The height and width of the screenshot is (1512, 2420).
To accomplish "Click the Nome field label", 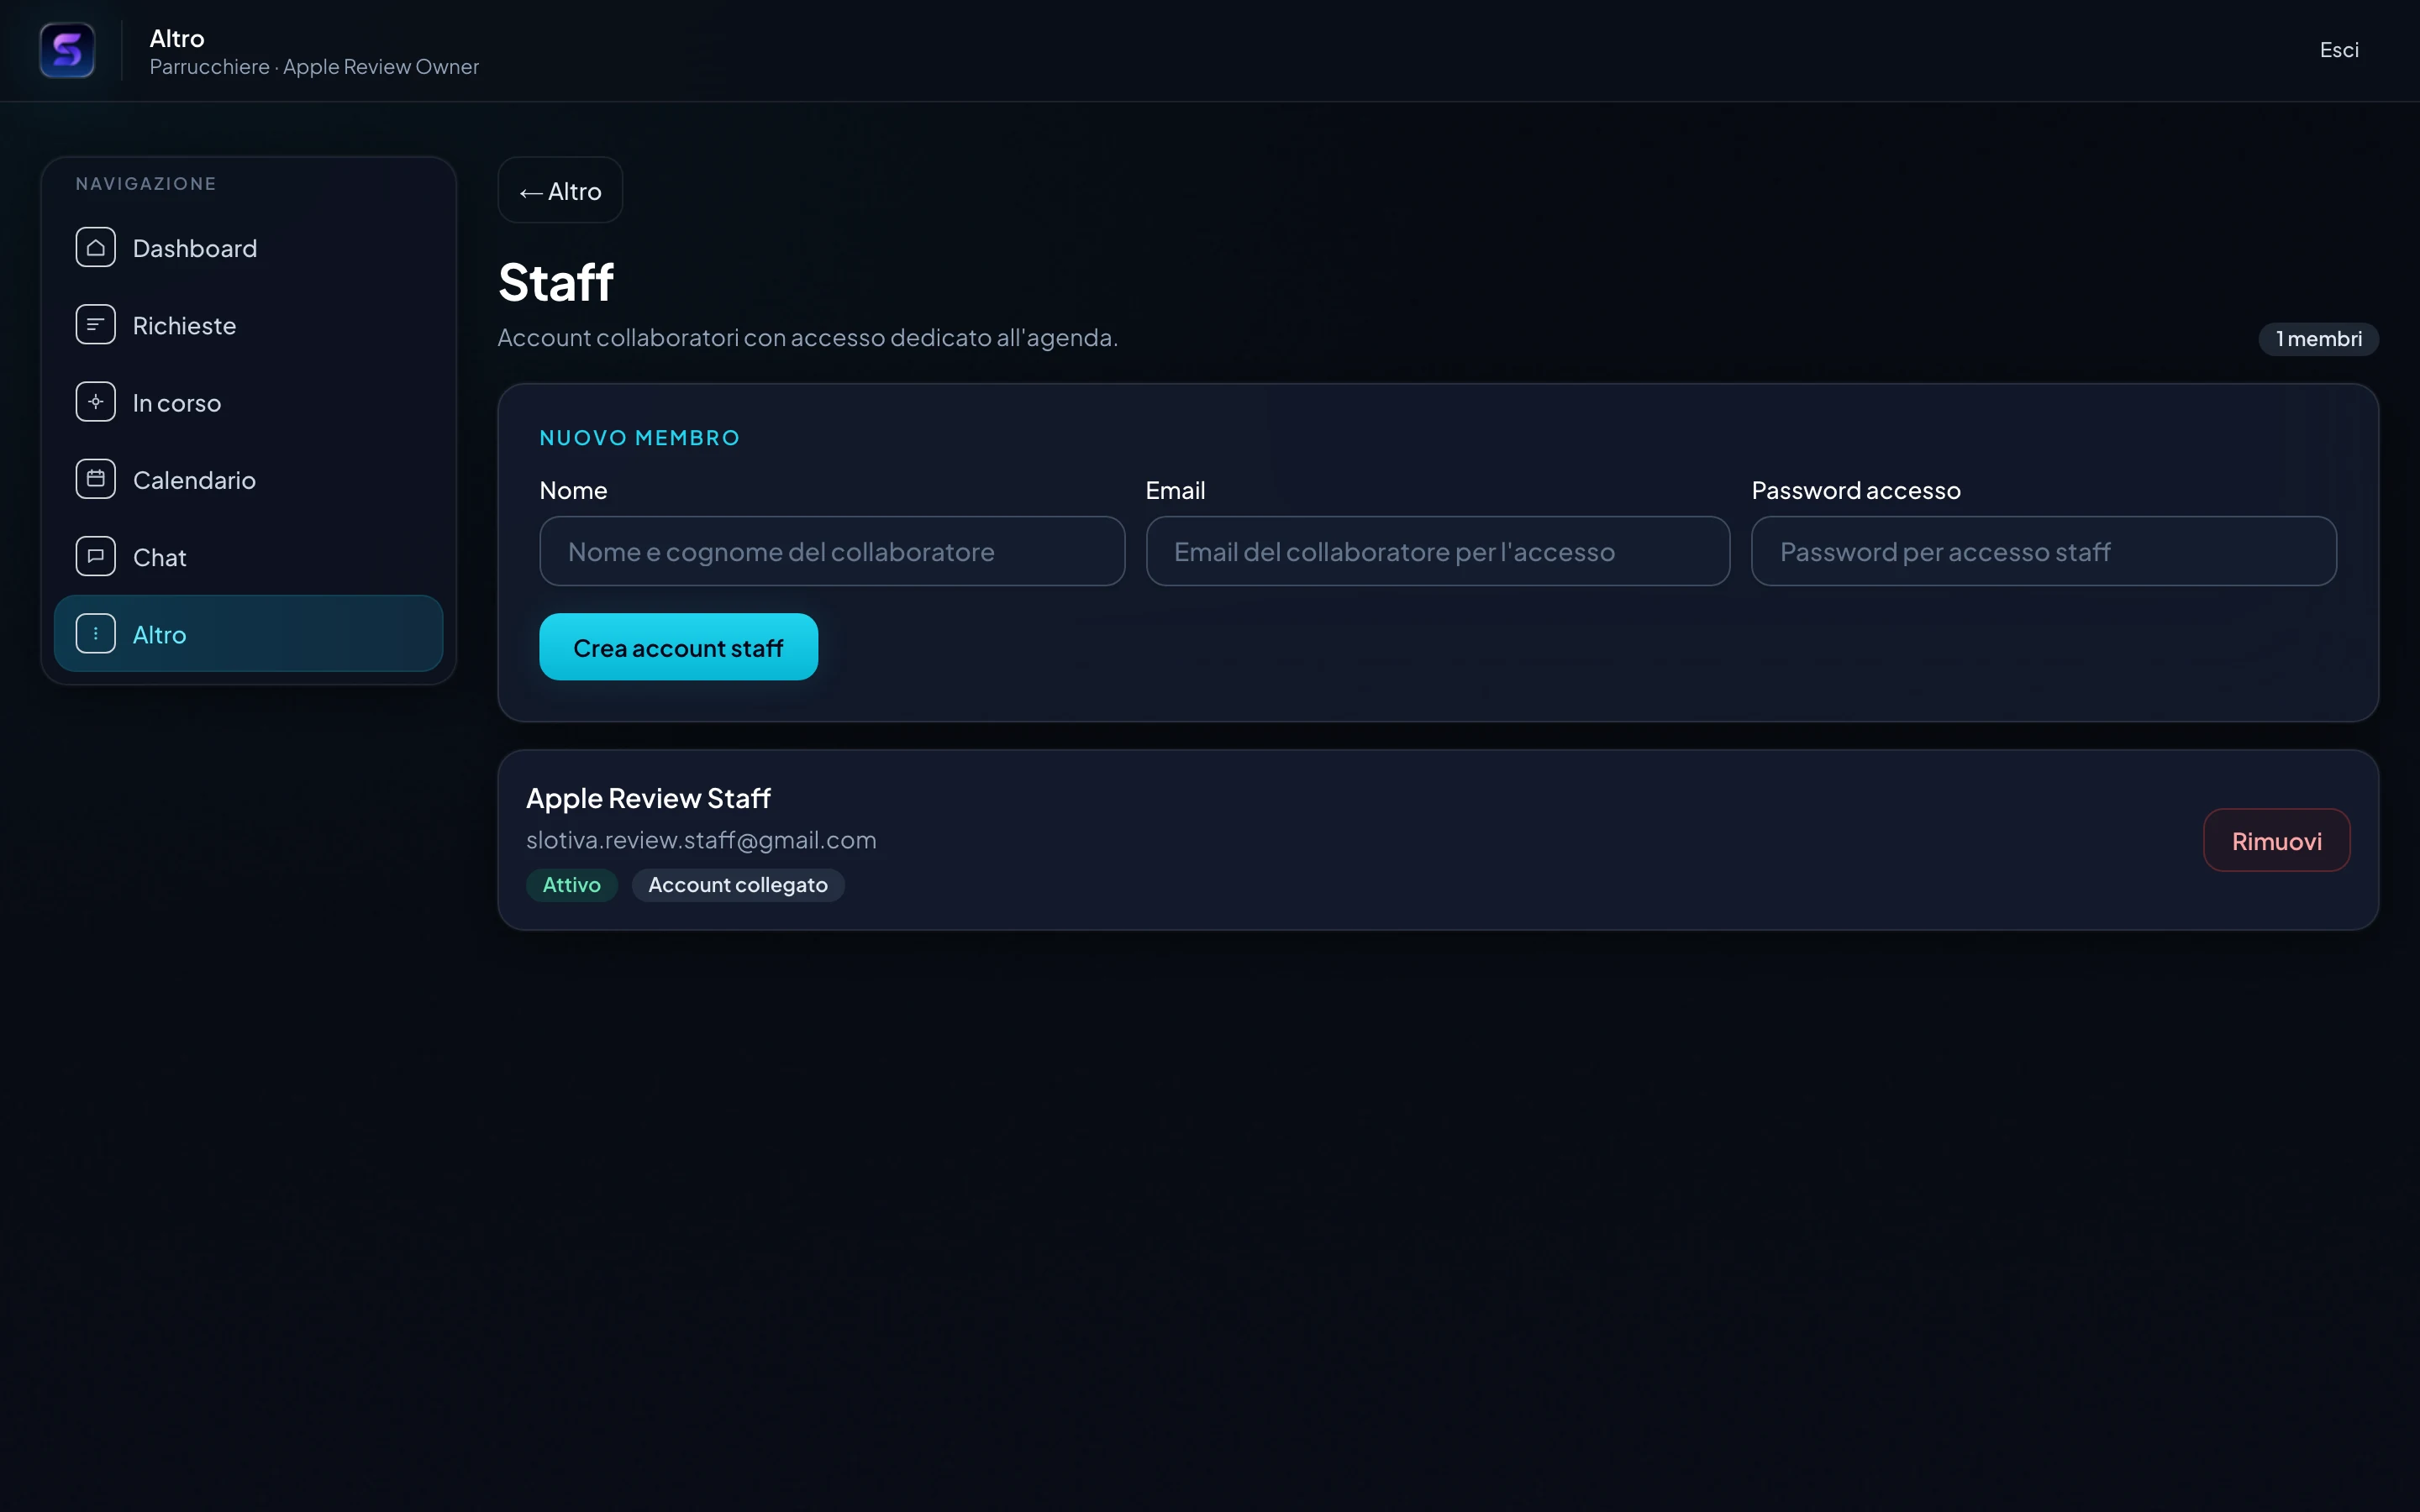I will pos(573,490).
